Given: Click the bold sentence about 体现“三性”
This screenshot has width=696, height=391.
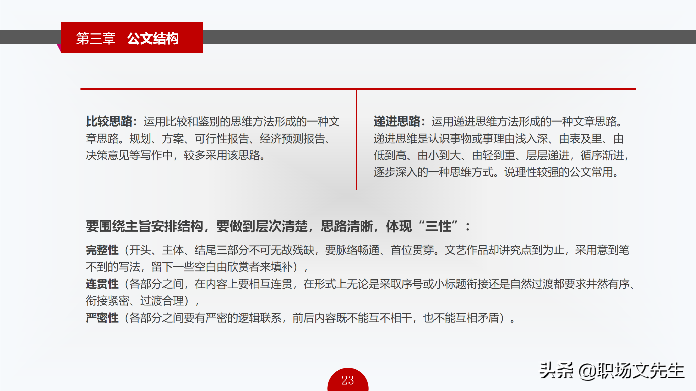Looking at the screenshot, I should 277,226.
